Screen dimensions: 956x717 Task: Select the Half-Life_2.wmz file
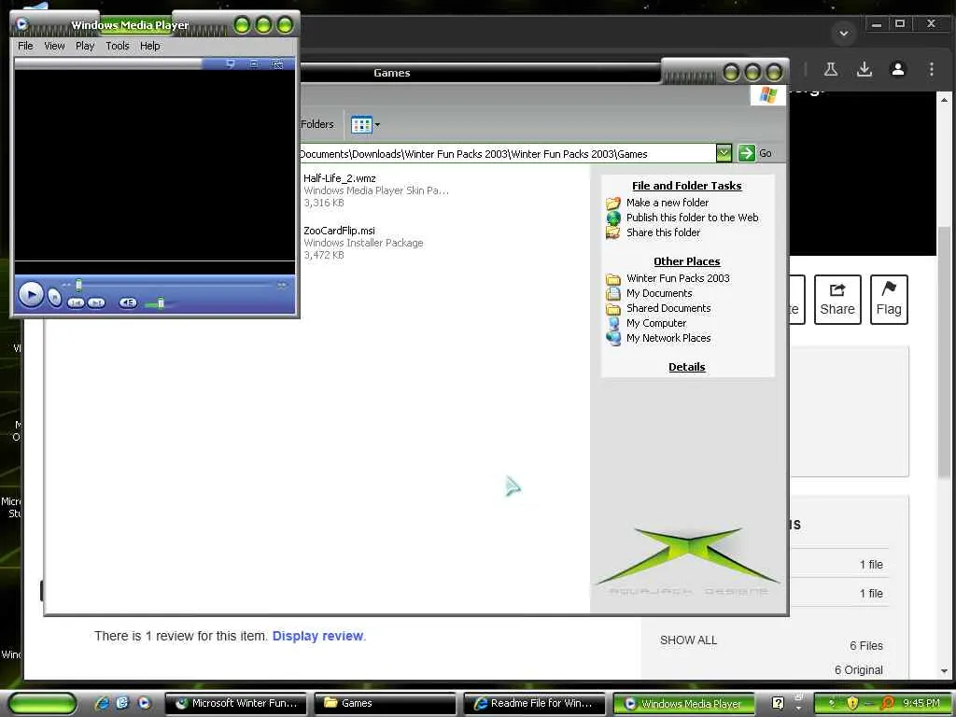[x=340, y=178]
